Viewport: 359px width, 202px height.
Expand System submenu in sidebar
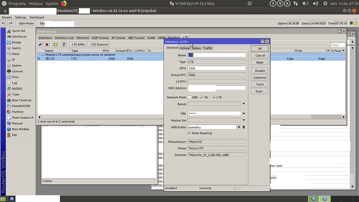[33, 65]
